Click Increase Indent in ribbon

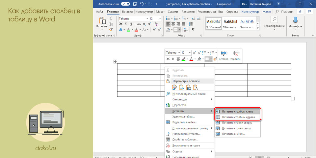199,18
